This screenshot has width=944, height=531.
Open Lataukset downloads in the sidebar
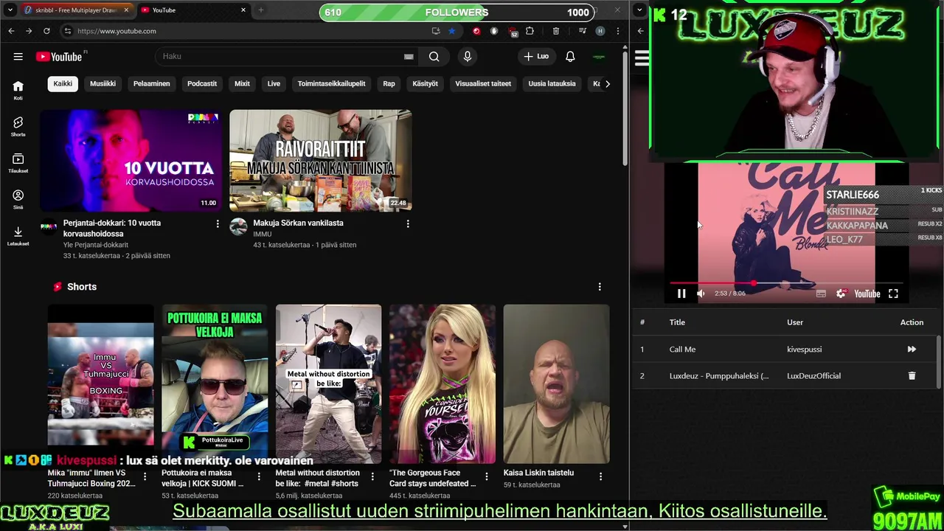pyautogui.click(x=18, y=236)
